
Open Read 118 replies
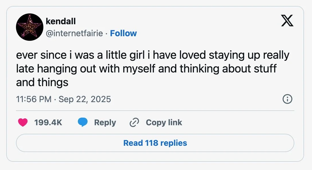click(x=155, y=143)
